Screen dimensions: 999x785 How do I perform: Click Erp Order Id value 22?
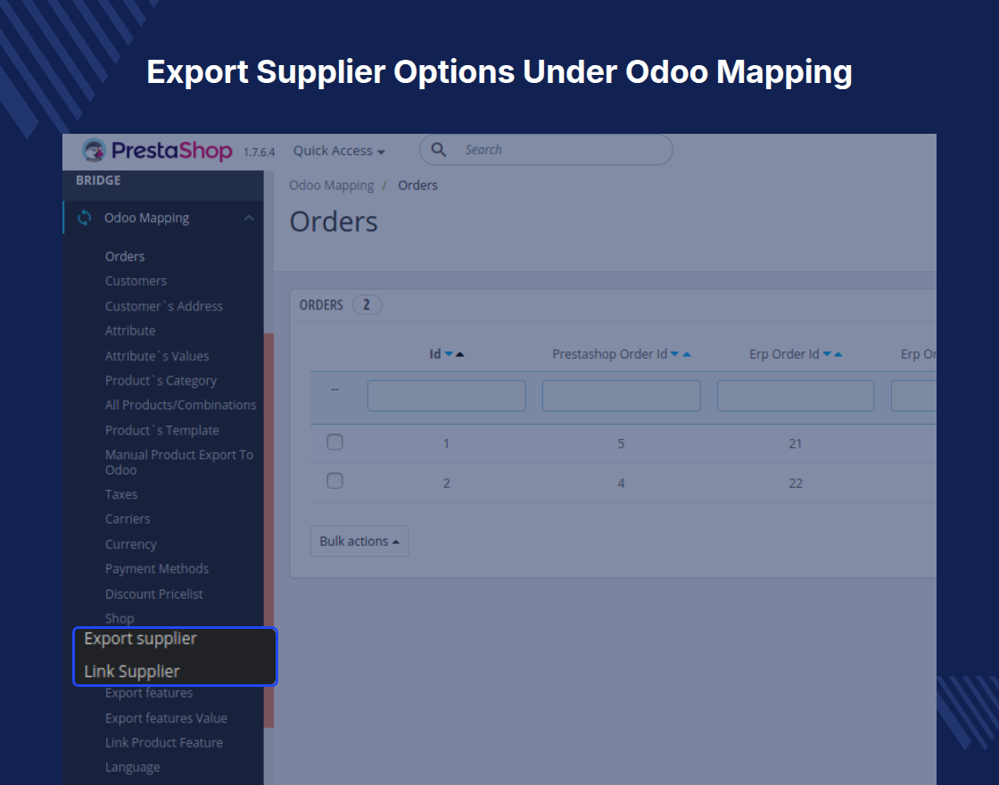coord(796,483)
